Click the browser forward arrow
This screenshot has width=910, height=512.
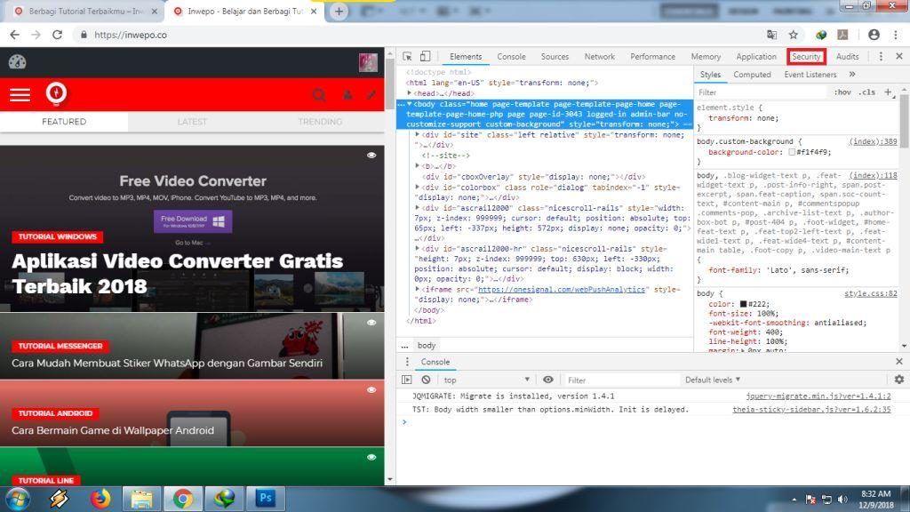pos(36,35)
